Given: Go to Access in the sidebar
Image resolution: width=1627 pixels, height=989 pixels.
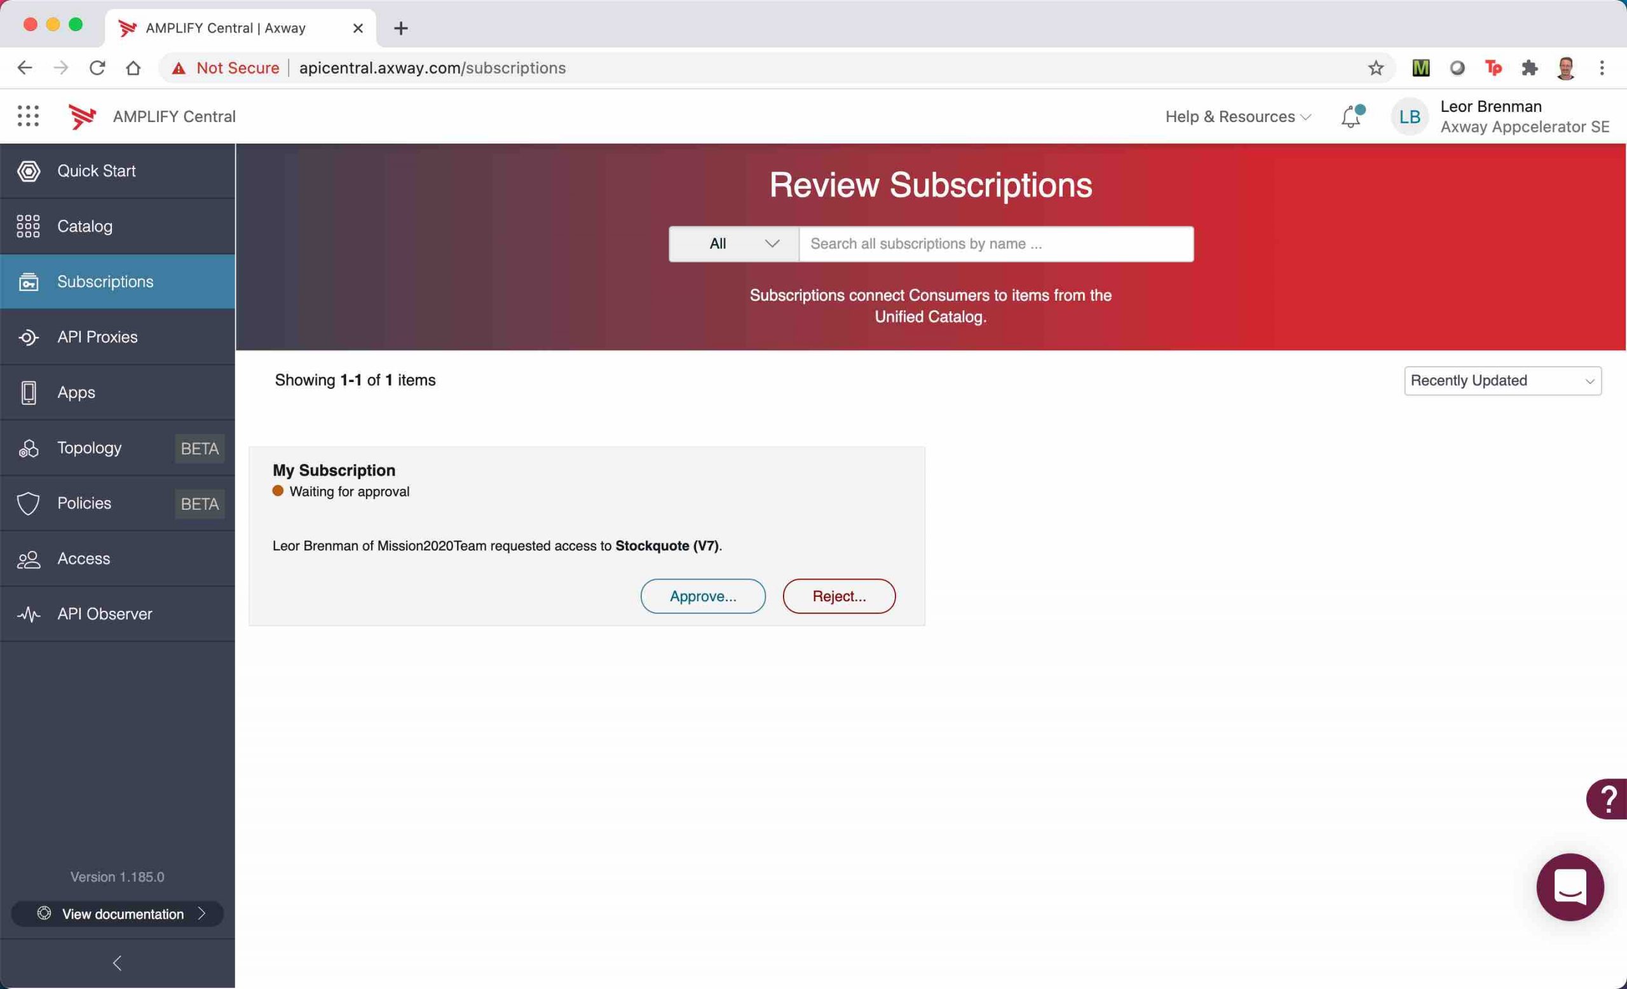Looking at the screenshot, I should [x=118, y=559].
